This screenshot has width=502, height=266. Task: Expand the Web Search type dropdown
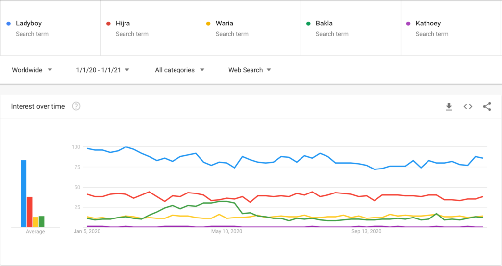[x=250, y=70]
